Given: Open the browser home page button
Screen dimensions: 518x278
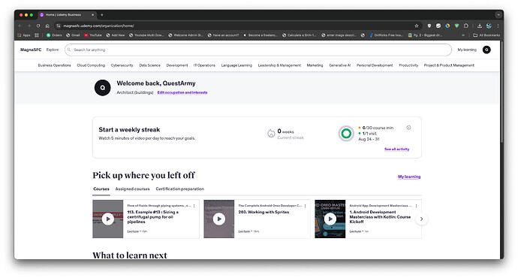Looking at the screenshot, I should tap(47, 26).
